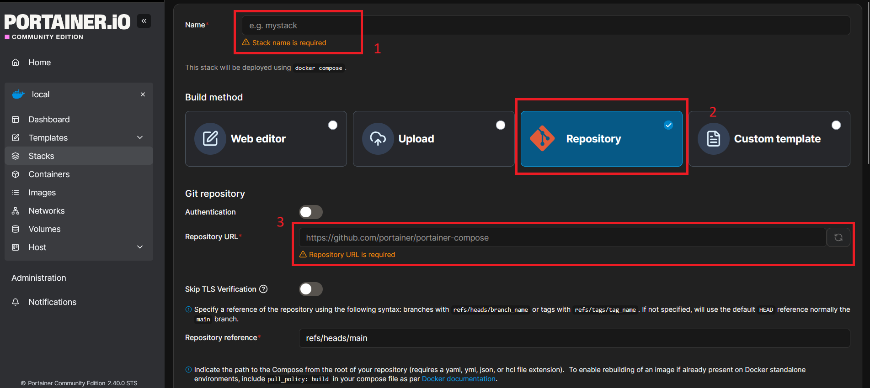870x388 pixels.
Task: Click the Templates pencil icon
Action: tap(16, 138)
